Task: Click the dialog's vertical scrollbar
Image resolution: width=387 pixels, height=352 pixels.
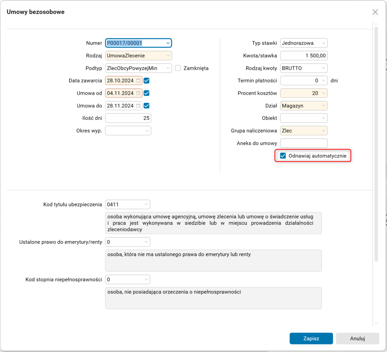Action: (x=376, y=144)
